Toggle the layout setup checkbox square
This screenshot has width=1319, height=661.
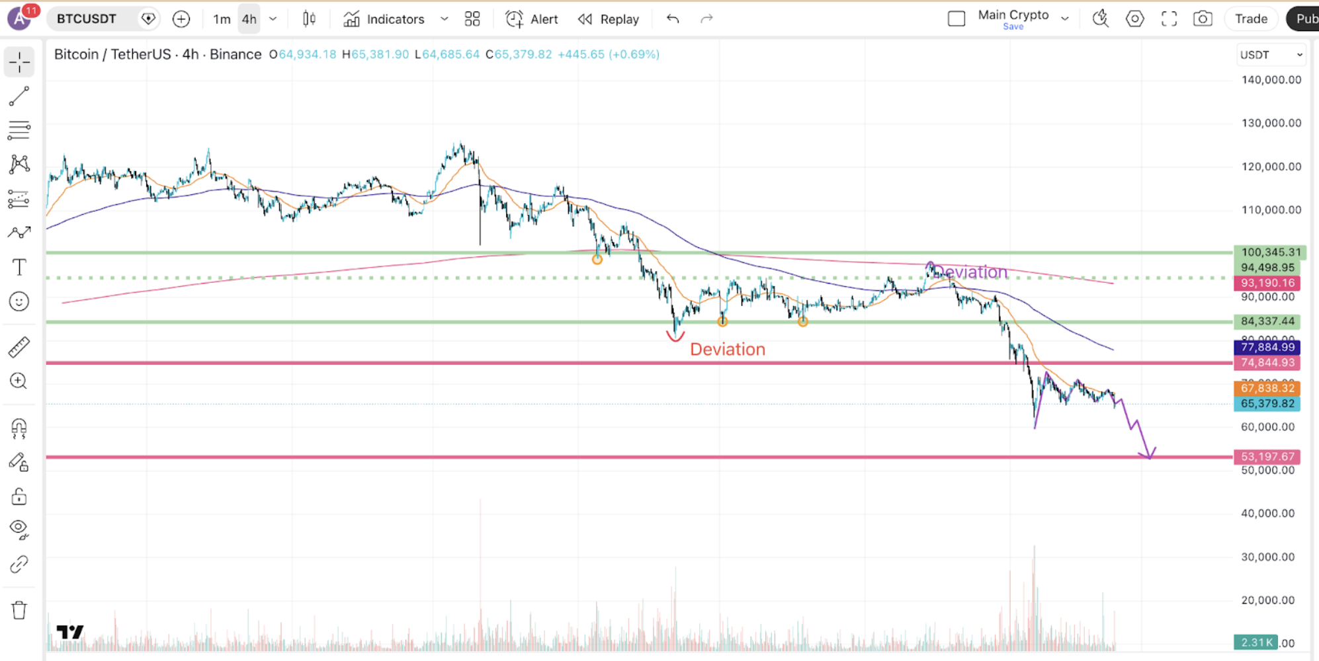[957, 19]
